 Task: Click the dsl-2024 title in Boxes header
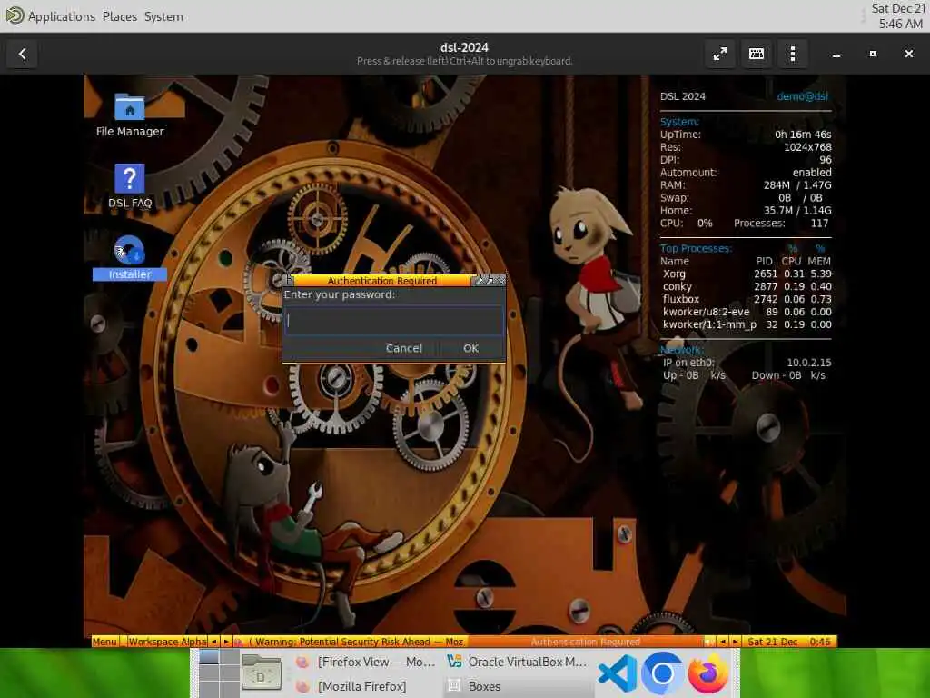(464, 47)
